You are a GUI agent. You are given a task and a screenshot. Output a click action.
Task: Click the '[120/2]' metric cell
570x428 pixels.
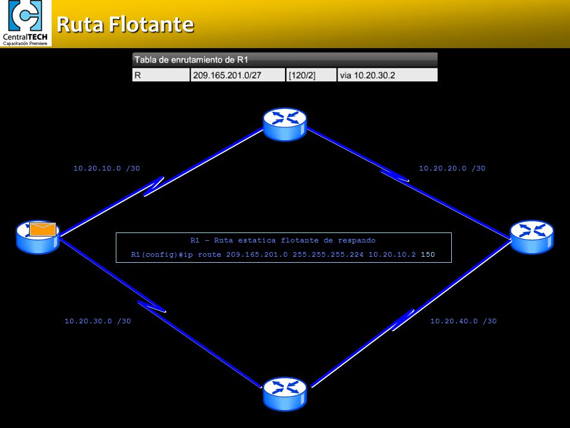[x=311, y=75]
